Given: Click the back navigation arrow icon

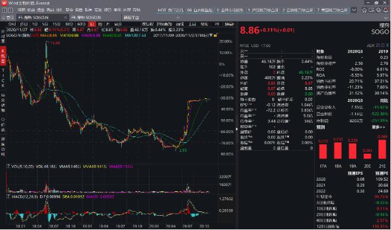Looking at the screenshot, I should pos(5,10).
